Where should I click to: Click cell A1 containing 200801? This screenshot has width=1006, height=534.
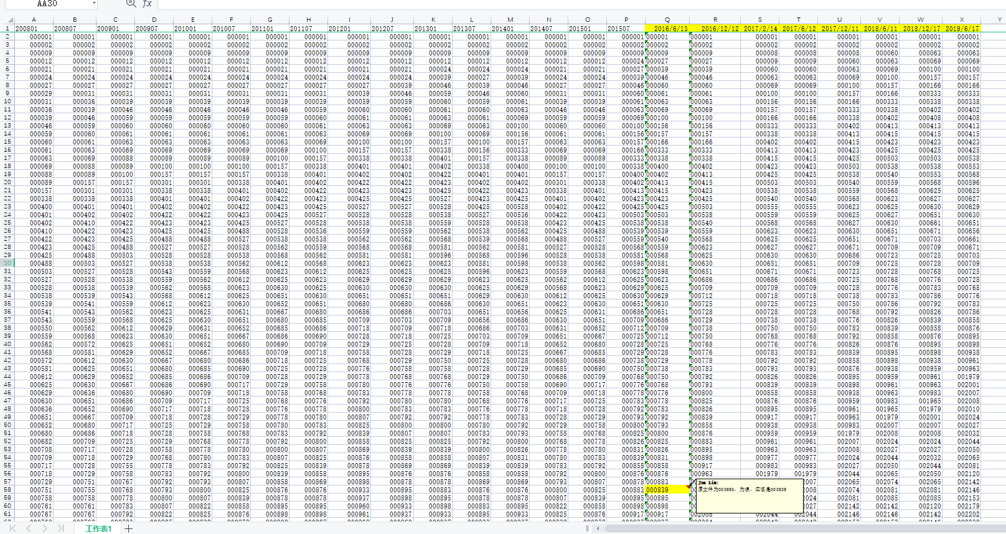click(34, 29)
